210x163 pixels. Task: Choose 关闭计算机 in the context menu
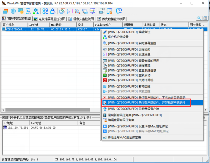[152, 80]
